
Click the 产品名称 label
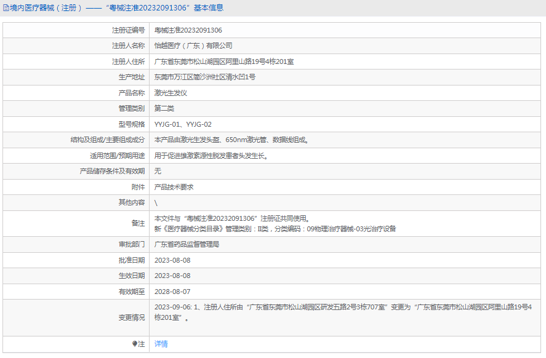(132, 93)
